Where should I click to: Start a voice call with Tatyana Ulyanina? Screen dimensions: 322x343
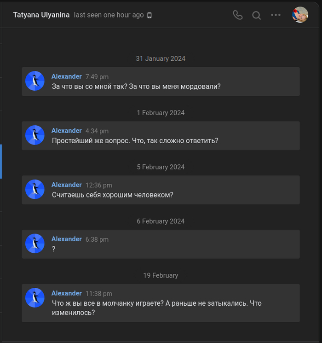tap(237, 15)
